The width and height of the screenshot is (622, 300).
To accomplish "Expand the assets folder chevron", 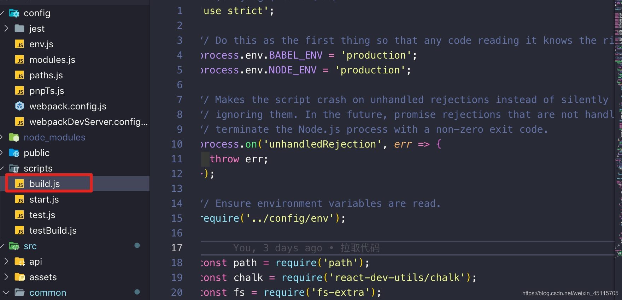I will (x=6, y=277).
